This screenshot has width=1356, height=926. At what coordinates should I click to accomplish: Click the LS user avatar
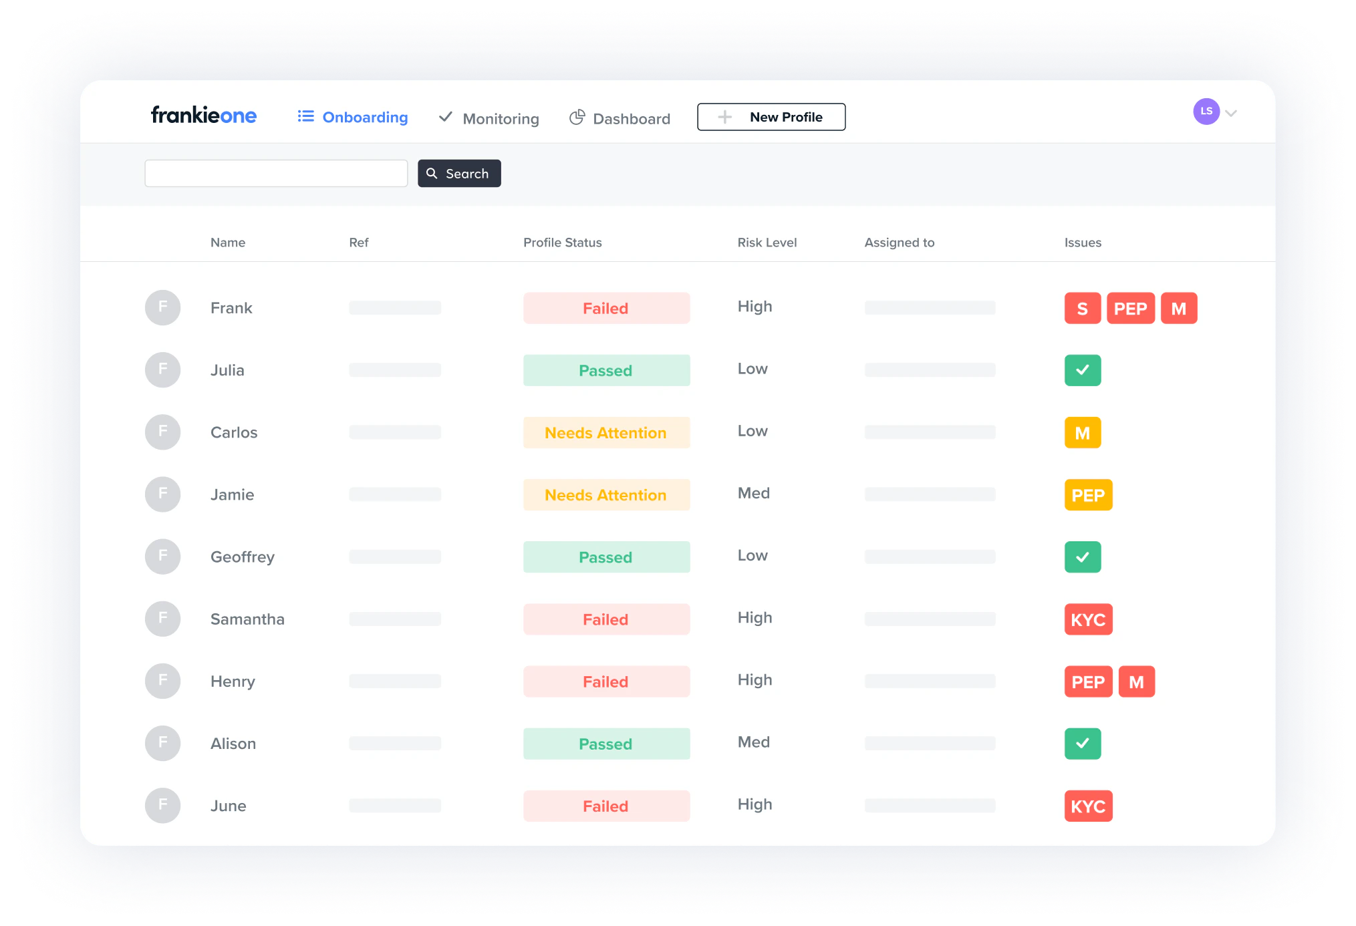(1206, 112)
